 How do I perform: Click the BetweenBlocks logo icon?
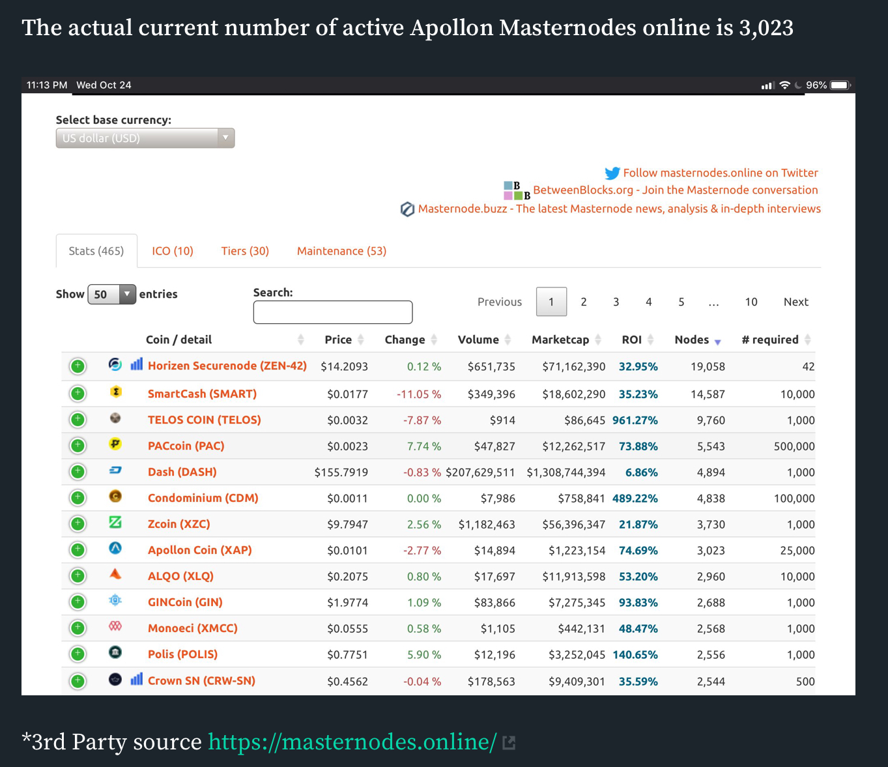click(517, 190)
